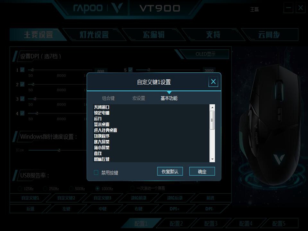Select 锁定电脑 from the function list
Screen dimensions: 308x231
[102, 113]
